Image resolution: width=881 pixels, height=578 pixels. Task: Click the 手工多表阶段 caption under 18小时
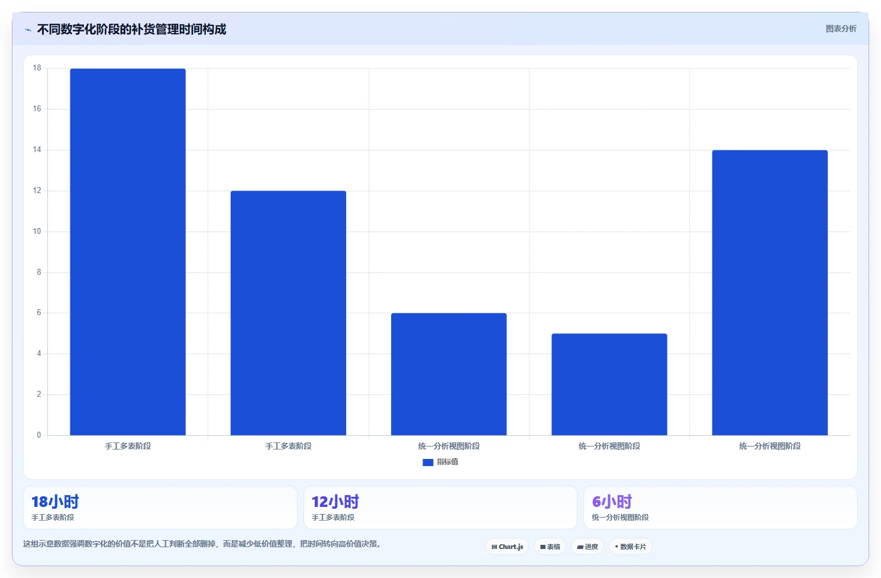53,518
